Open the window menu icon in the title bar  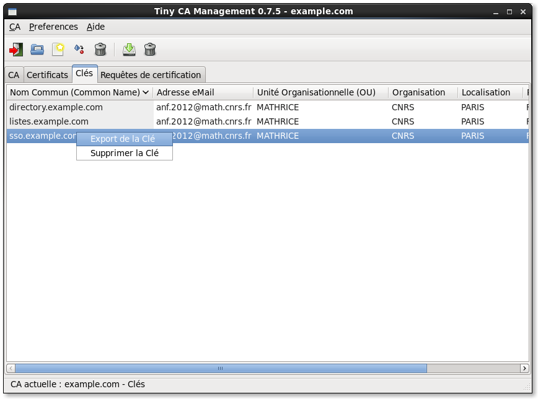pyautogui.click(x=12, y=11)
